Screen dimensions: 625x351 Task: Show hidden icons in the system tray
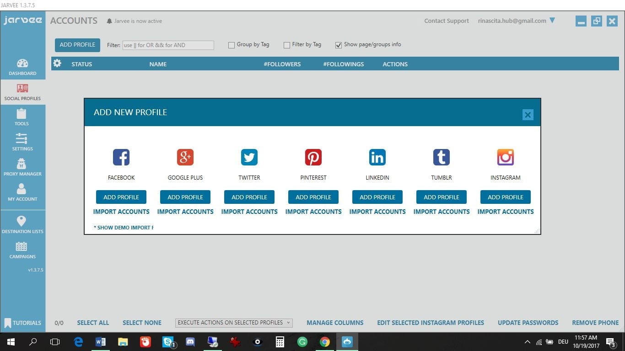tap(527, 342)
